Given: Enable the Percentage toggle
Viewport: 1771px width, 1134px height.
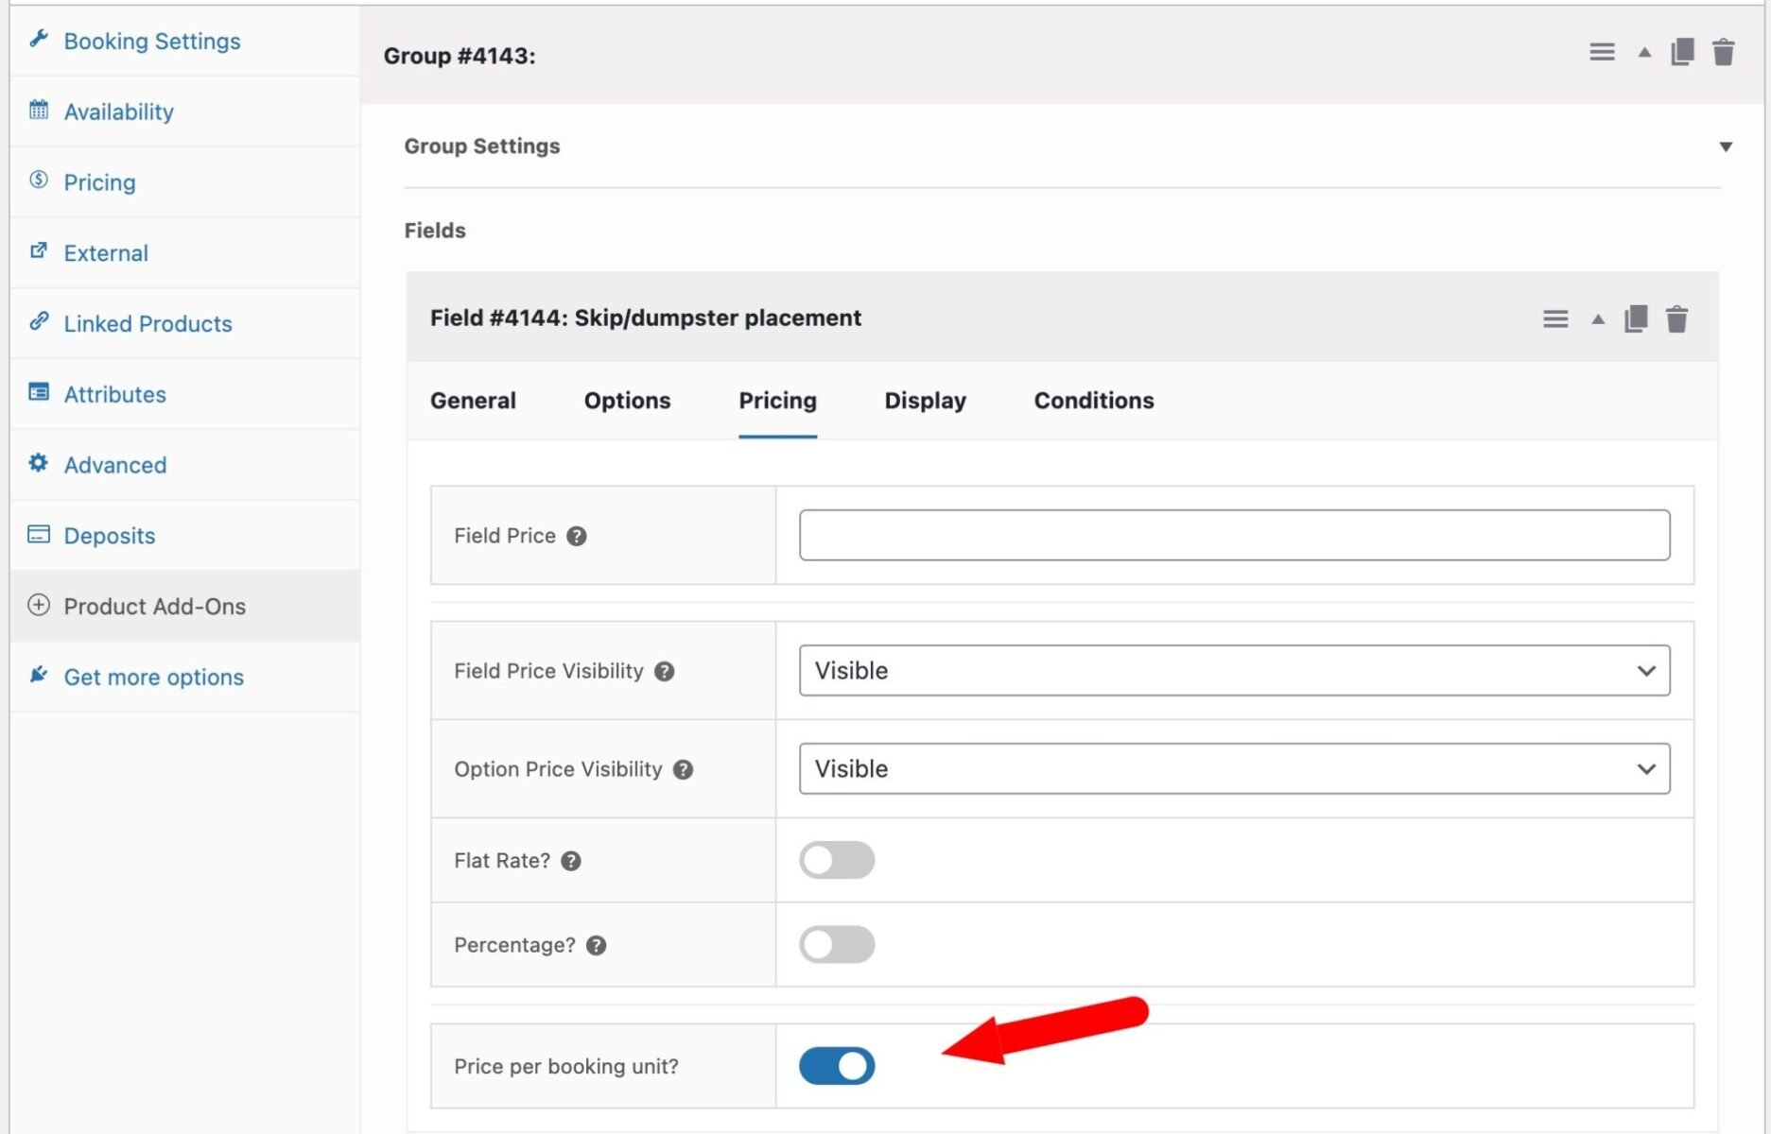Looking at the screenshot, I should [x=837, y=945].
